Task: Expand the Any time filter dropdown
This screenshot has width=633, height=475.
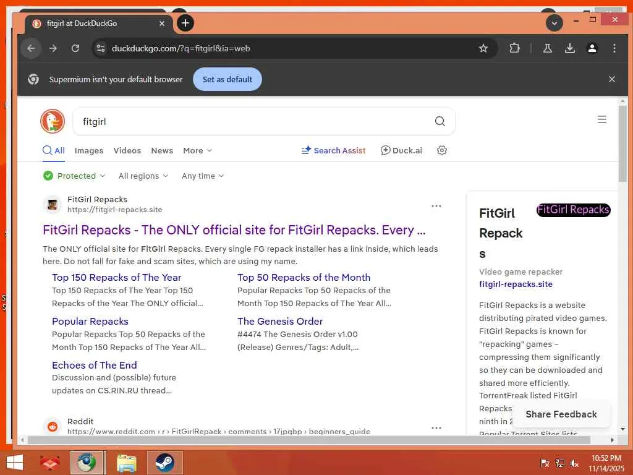Action: coord(203,176)
